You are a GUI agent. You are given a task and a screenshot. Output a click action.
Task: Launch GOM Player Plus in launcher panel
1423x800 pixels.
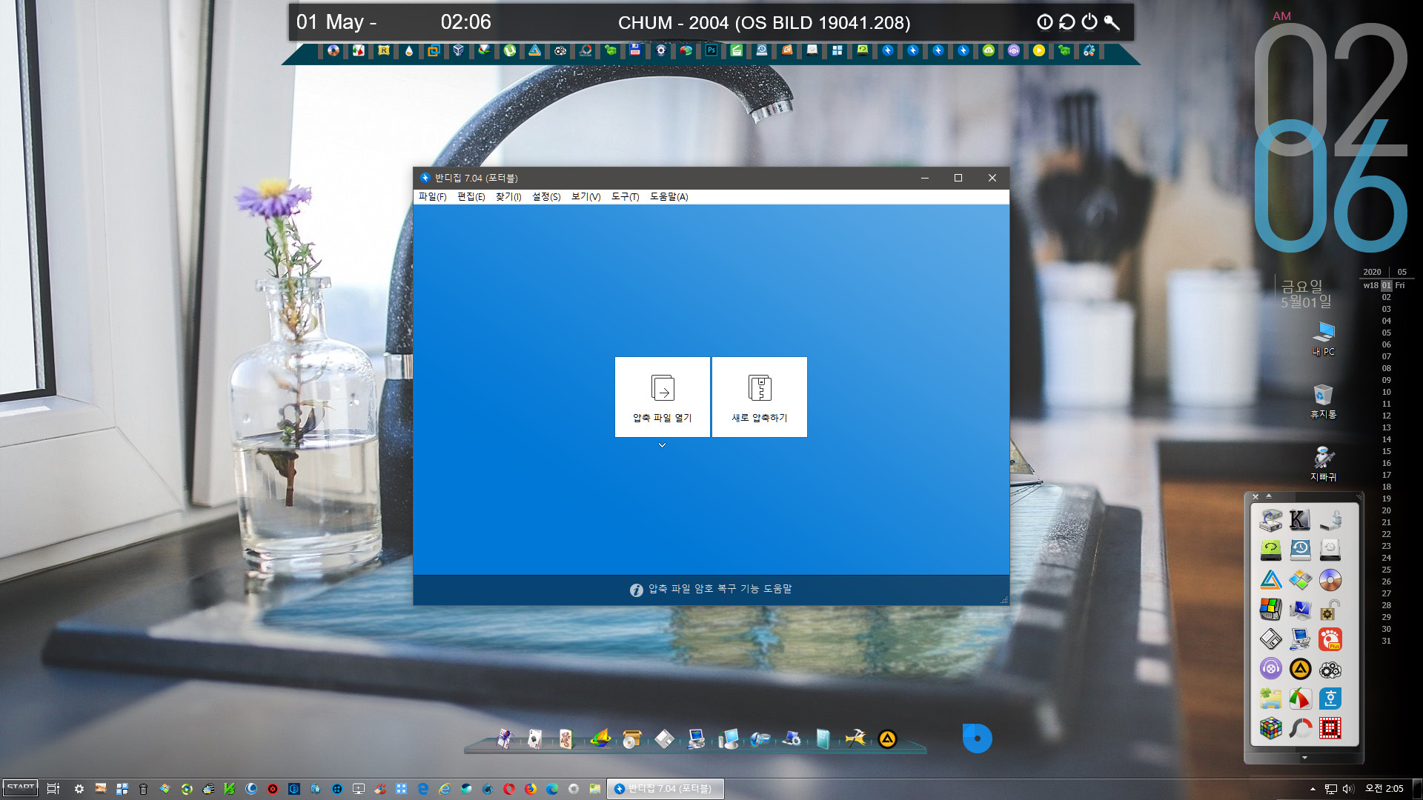(1330, 639)
